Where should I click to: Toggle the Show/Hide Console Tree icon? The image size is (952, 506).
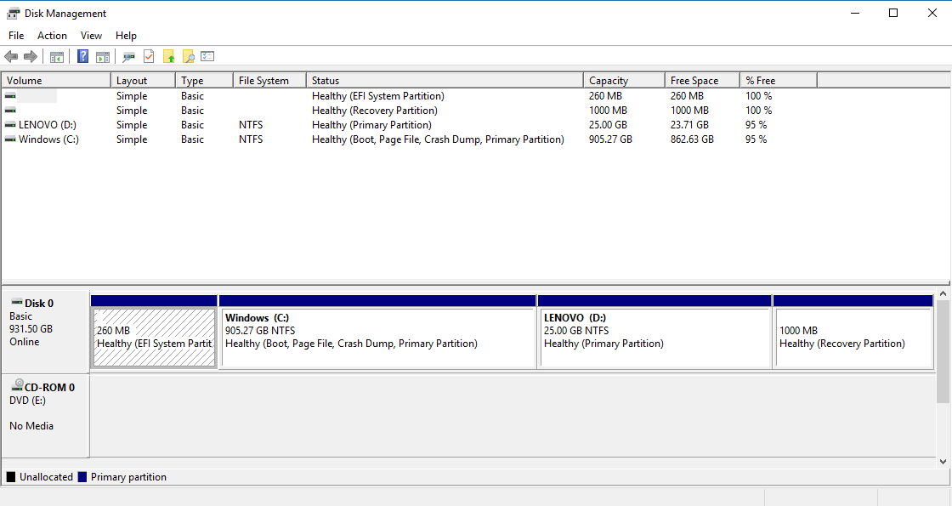click(x=56, y=57)
